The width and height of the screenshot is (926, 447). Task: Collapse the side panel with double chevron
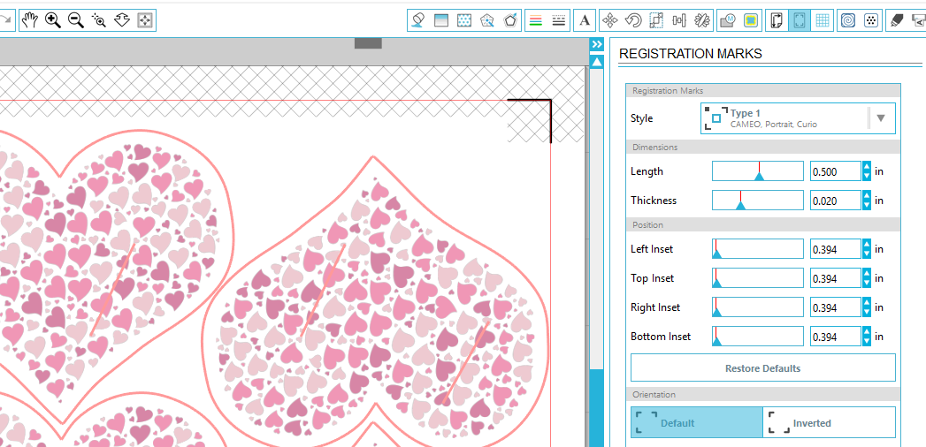(597, 44)
